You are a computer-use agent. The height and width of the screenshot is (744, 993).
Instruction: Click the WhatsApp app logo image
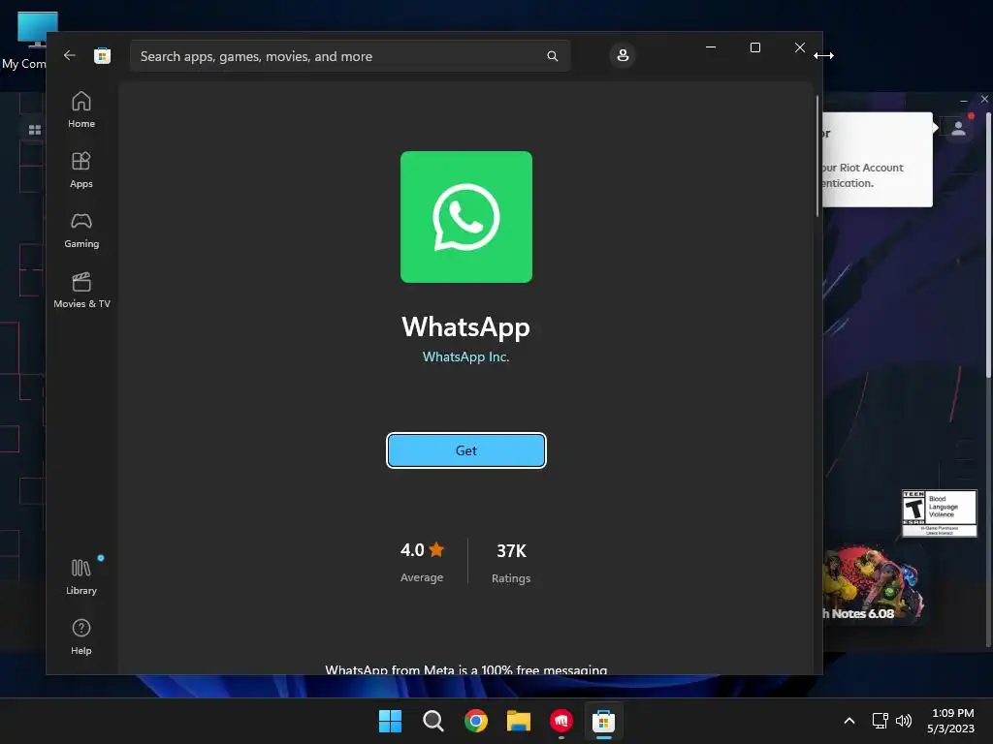click(466, 217)
